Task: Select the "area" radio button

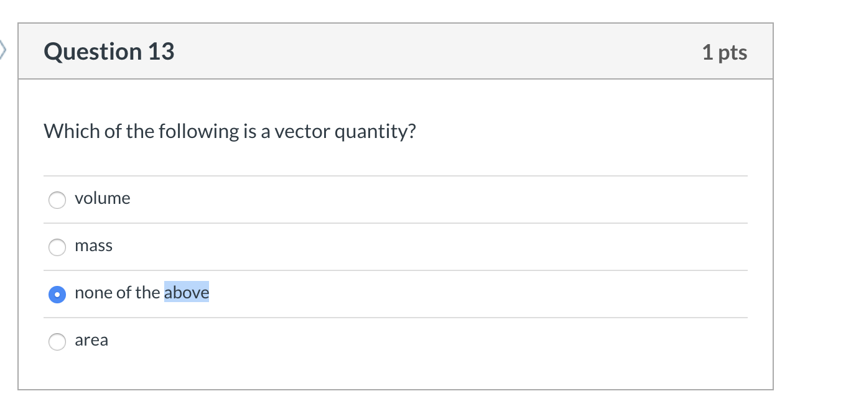Action: point(57,341)
